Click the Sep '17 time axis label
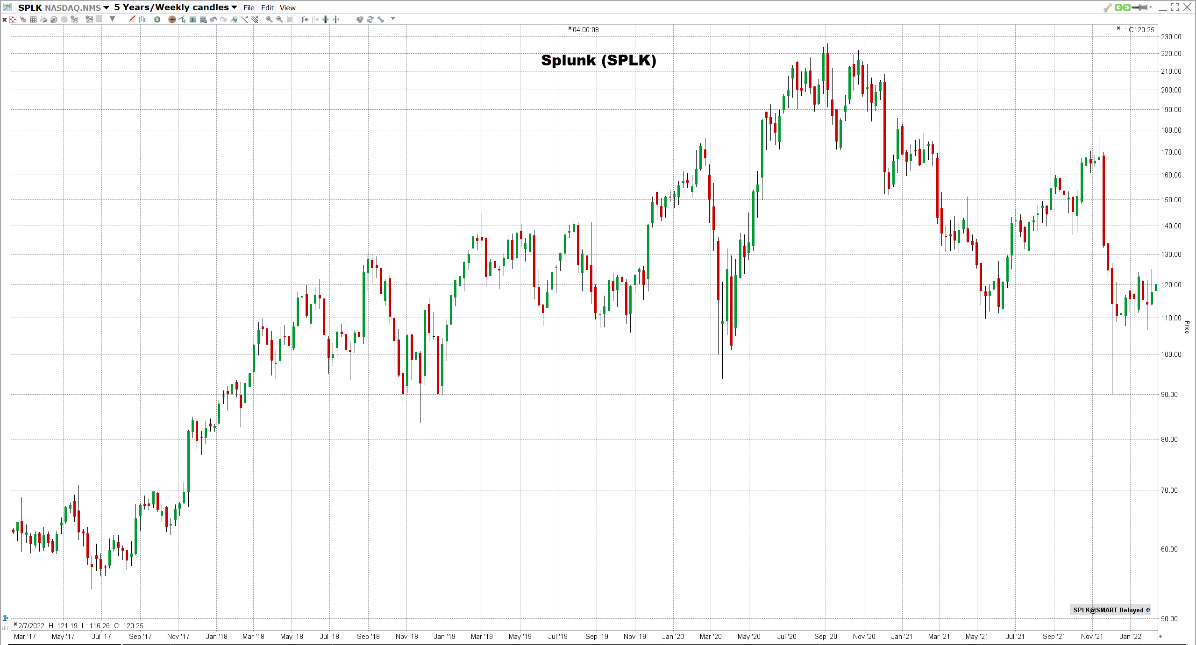 tap(140, 637)
